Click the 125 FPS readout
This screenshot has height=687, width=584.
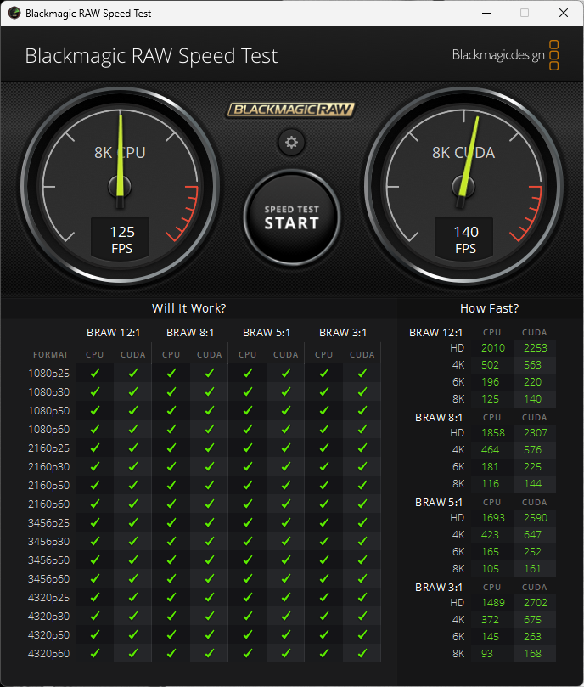coord(121,239)
